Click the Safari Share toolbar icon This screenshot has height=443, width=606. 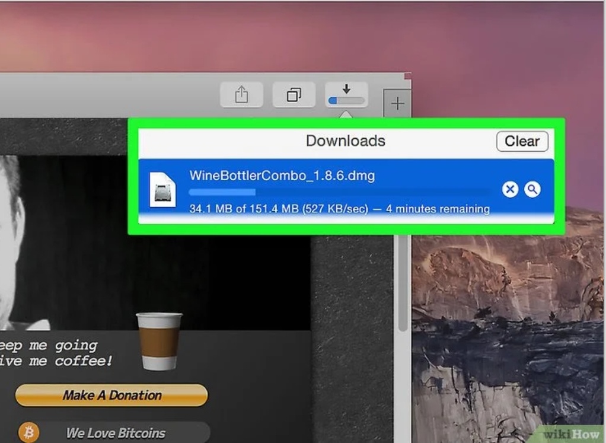(x=241, y=94)
